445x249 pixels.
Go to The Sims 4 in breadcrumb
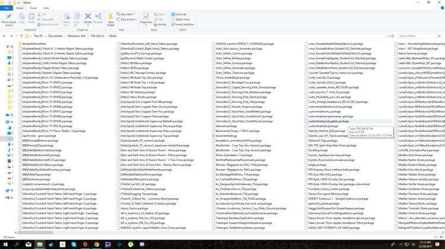[x=97, y=36]
